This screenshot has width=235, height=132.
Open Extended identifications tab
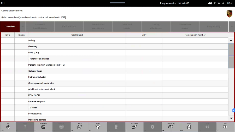[x=40, y=27]
